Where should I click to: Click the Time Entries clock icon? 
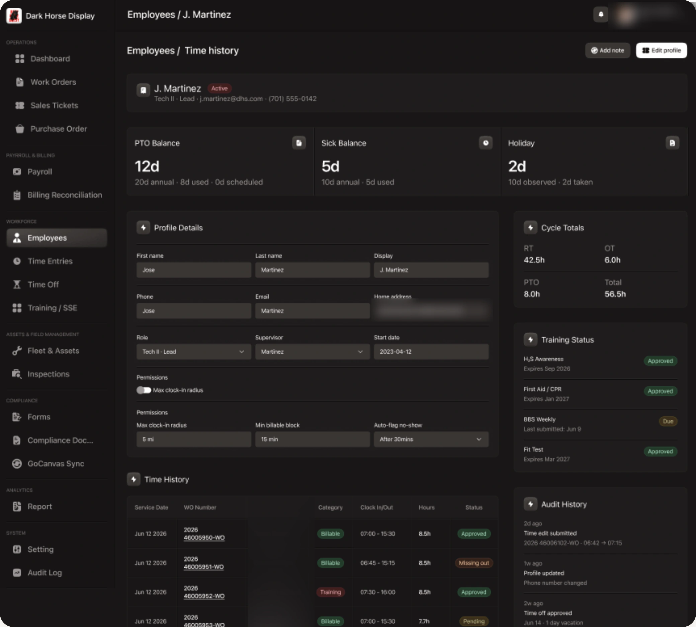(17, 261)
